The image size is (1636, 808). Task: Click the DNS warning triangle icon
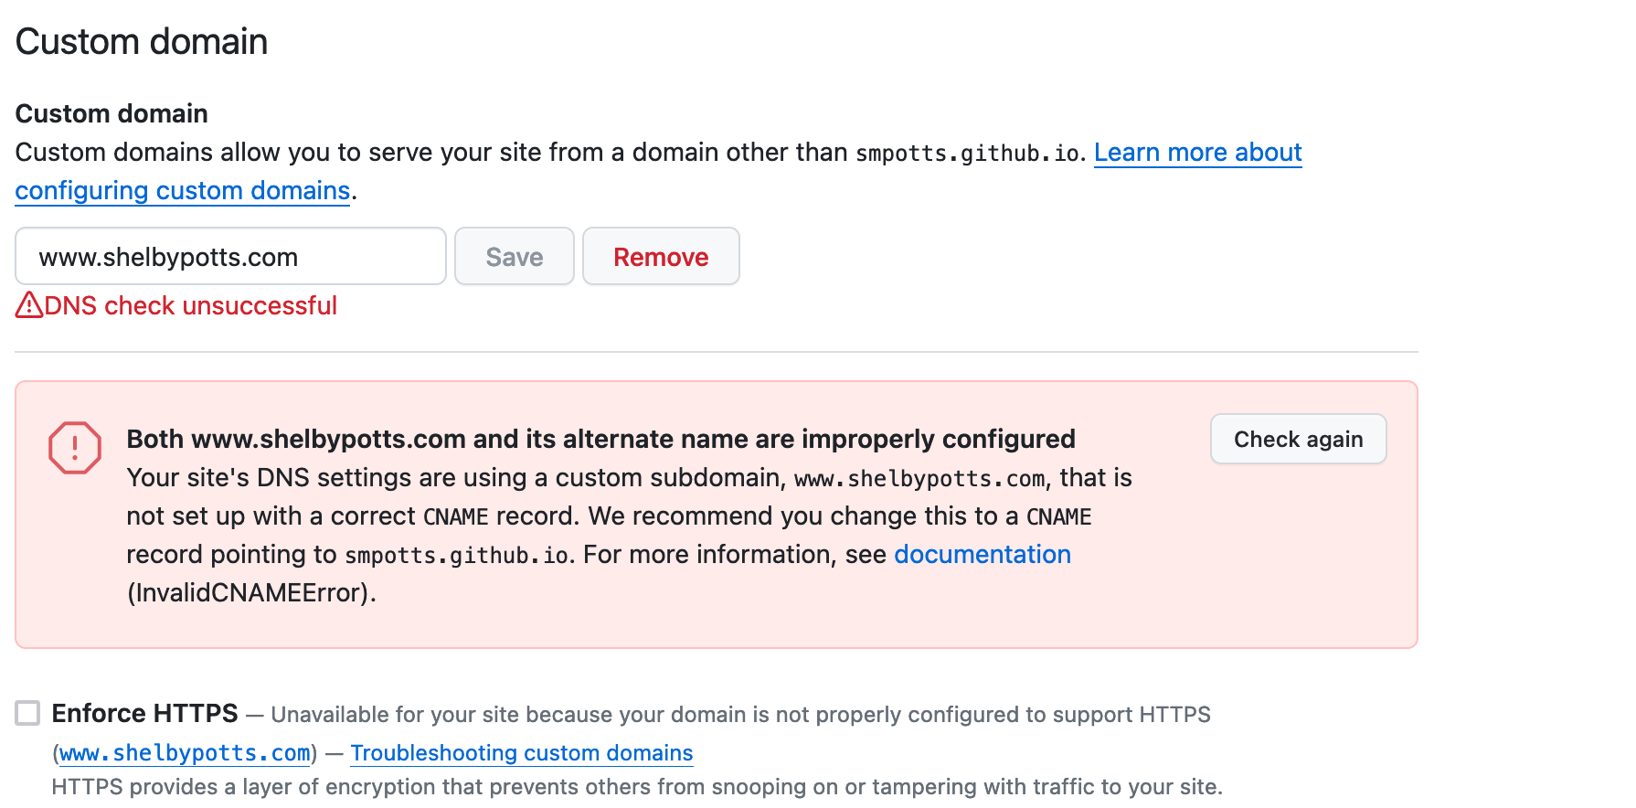click(x=29, y=305)
